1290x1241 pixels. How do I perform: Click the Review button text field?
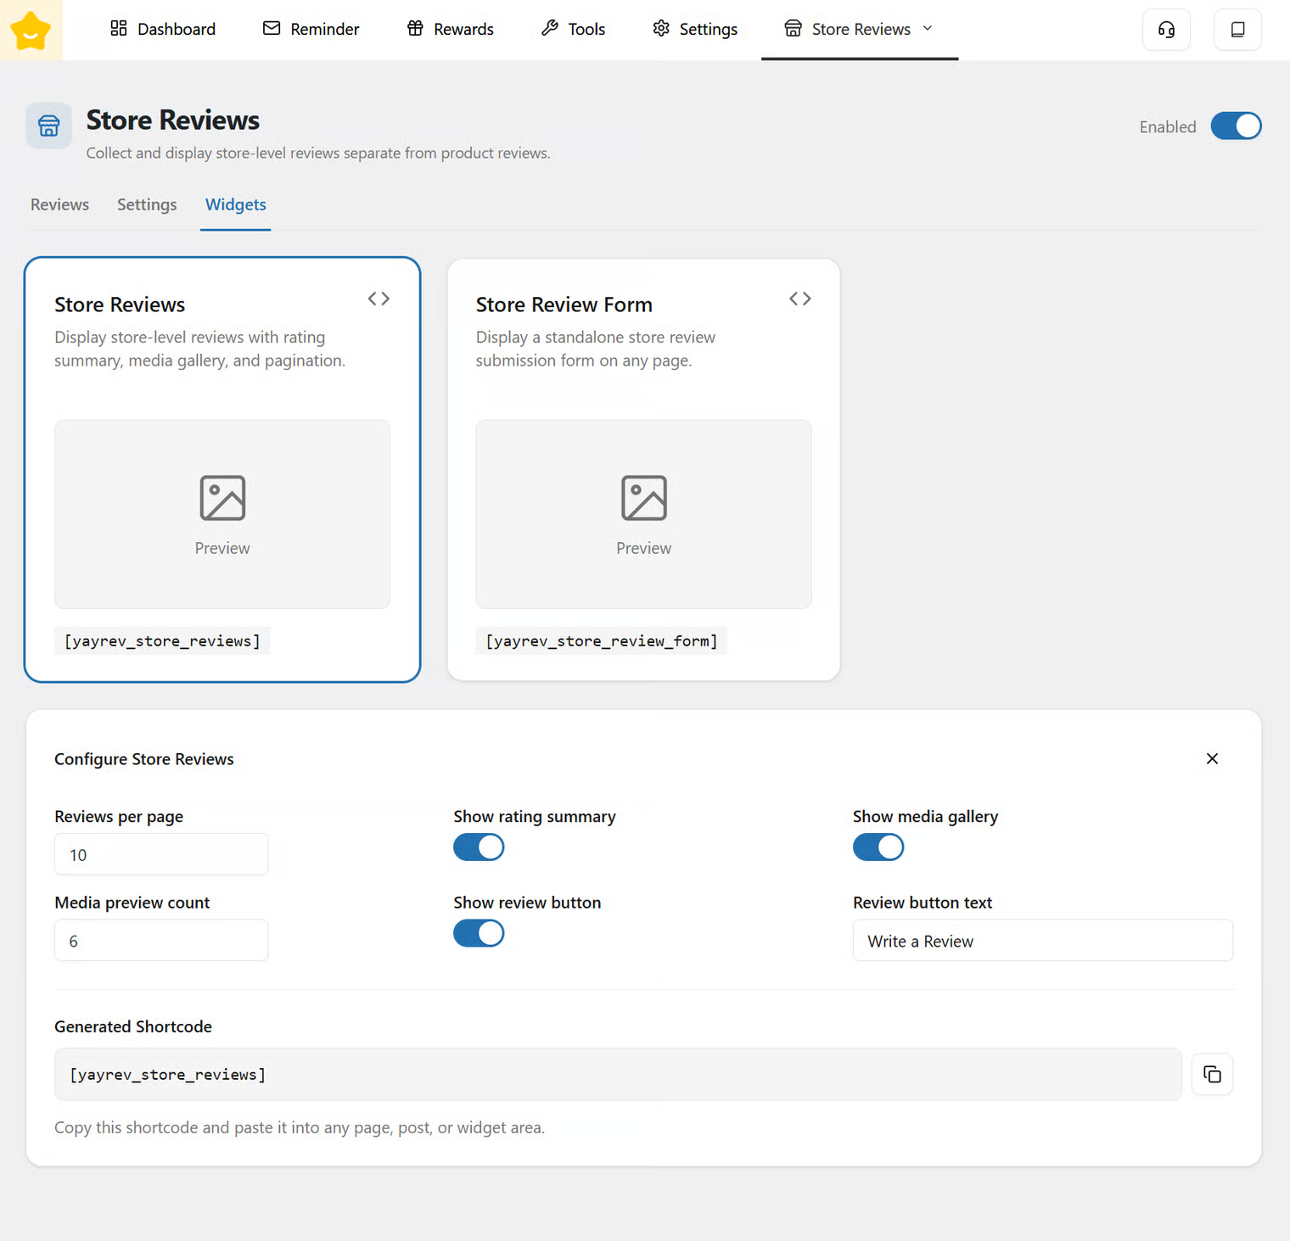click(x=1042, y=942)
